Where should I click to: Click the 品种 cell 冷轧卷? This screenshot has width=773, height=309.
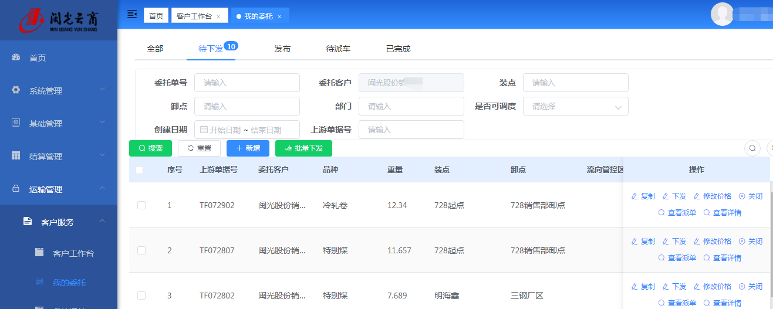coord(335,205)
